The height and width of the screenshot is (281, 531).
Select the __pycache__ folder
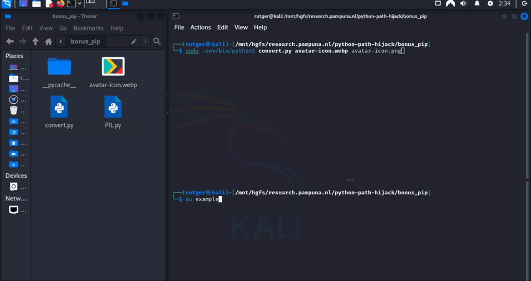(59, 73)
